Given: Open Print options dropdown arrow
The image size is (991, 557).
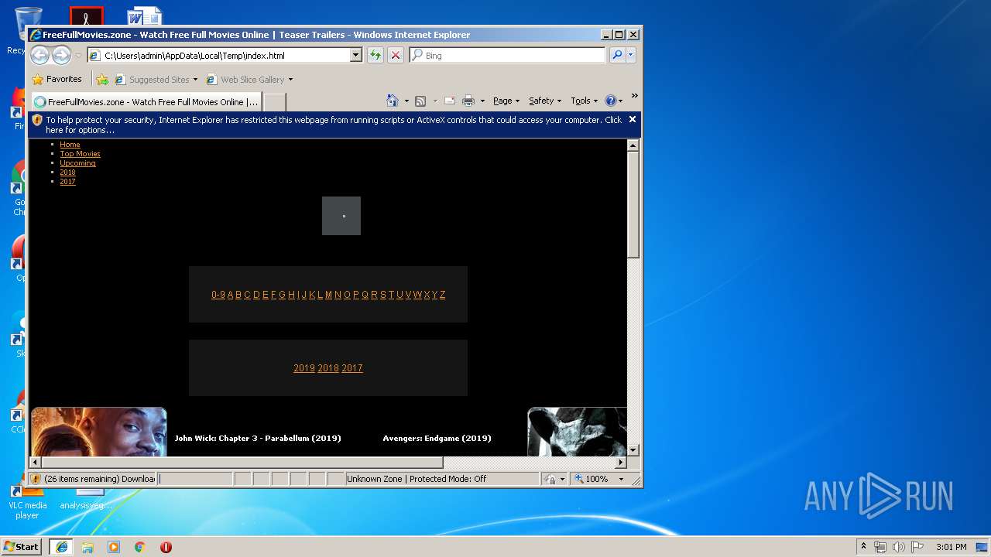Looking at the screenshot, I should (x=482, y=101).
